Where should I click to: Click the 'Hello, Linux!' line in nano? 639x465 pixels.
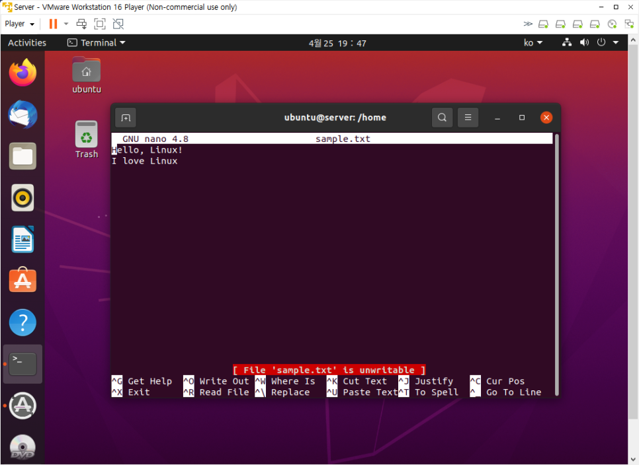click(147, 150)
